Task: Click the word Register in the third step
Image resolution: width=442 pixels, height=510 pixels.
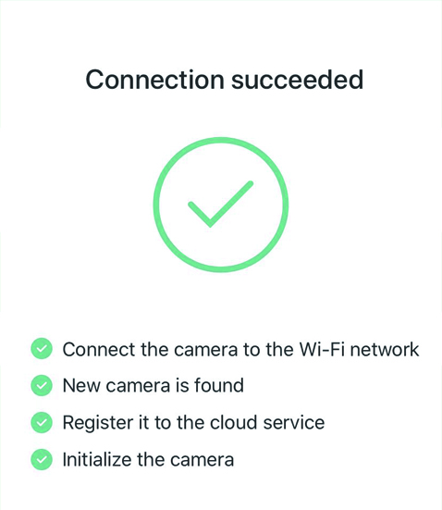Action: point(97,423)
